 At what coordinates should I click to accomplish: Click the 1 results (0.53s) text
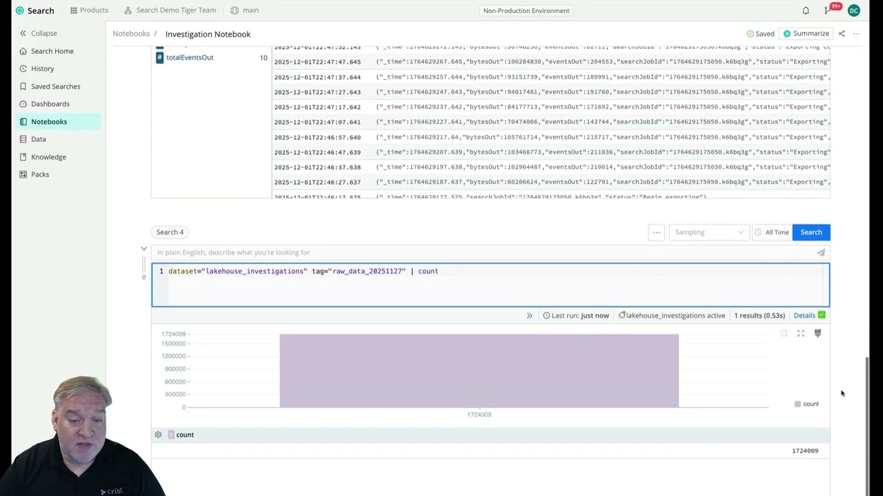(x=760, y=316)
